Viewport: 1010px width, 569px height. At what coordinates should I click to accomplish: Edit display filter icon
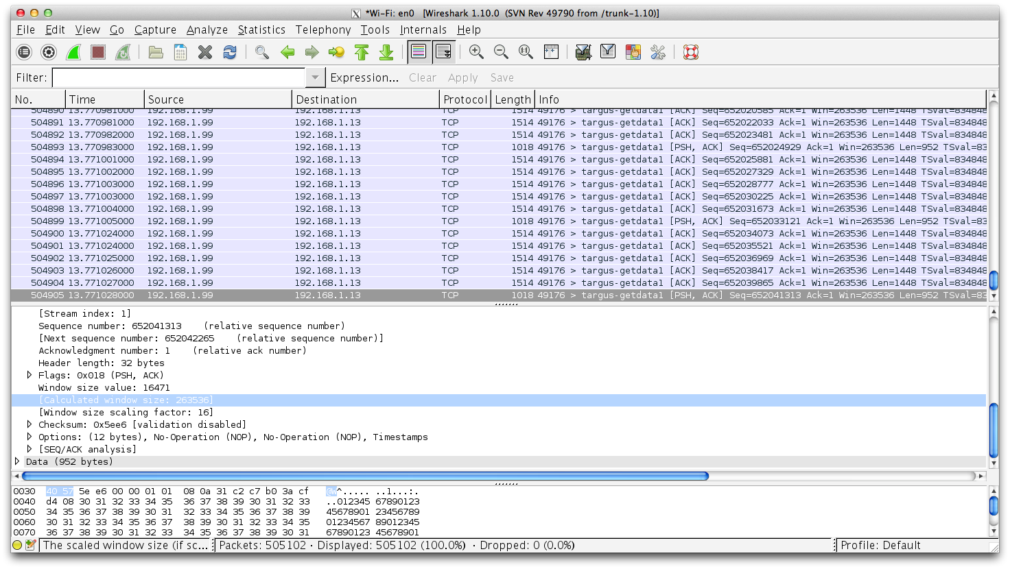[x=608, y=52]
